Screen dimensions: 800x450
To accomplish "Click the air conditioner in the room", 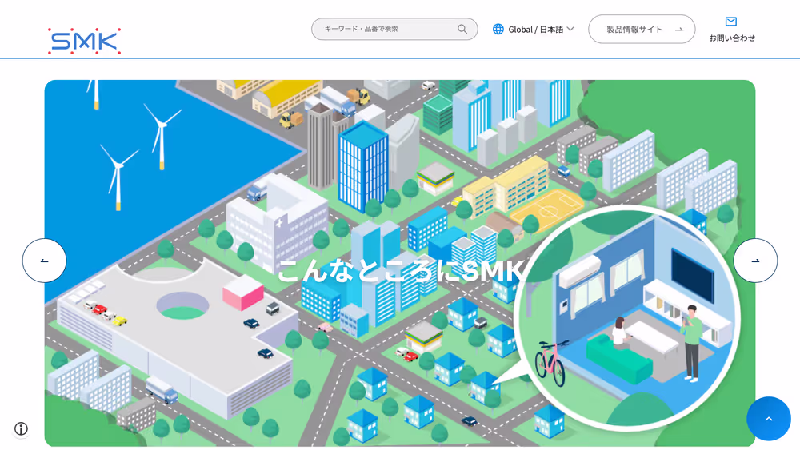I will (579, 271).
